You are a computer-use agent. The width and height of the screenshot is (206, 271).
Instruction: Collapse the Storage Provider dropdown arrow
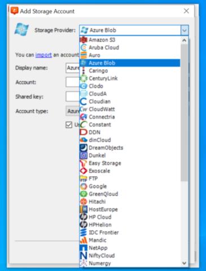tap(185, 30)
